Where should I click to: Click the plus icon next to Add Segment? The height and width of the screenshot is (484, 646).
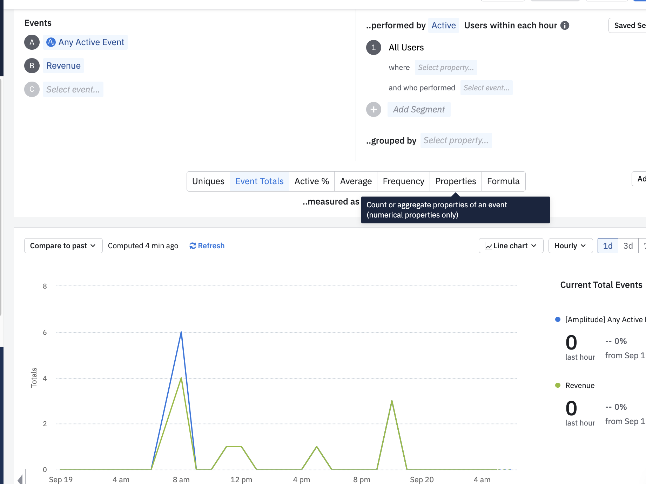(x=374, y=110)
